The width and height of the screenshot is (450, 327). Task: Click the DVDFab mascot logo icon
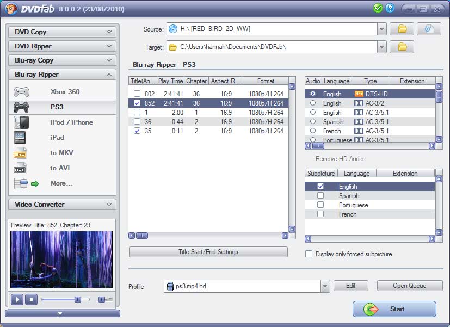(11, 8)
